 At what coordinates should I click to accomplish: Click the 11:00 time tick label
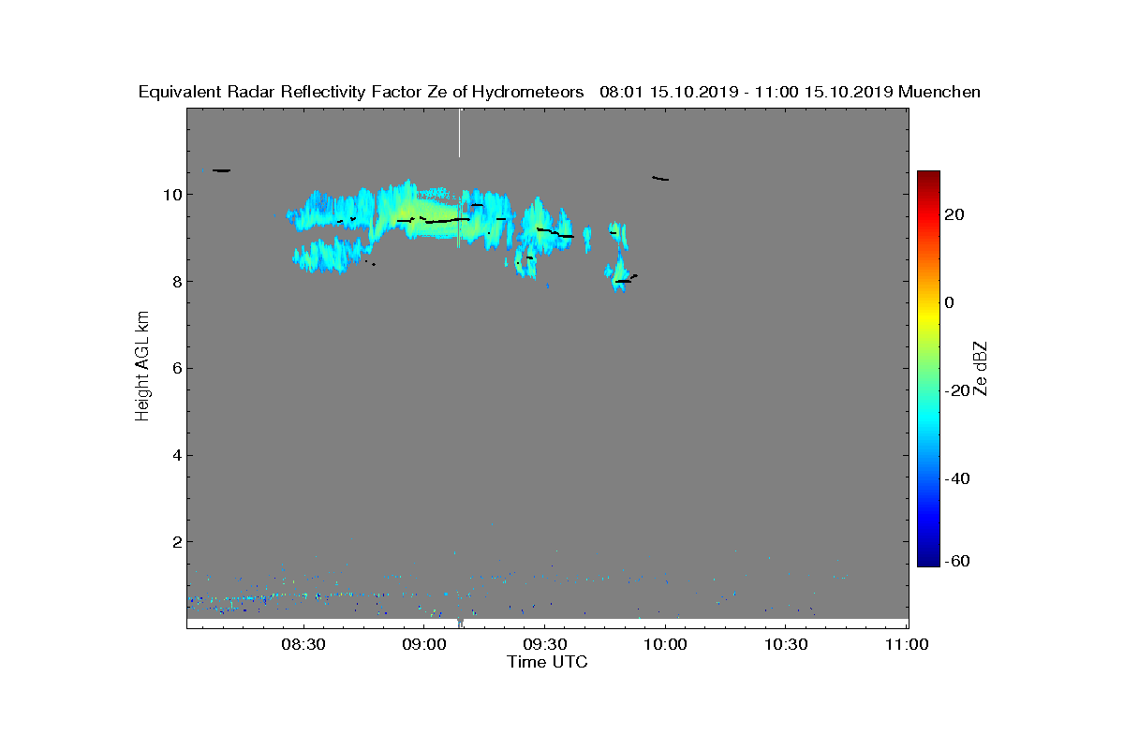tap(907, 644)
